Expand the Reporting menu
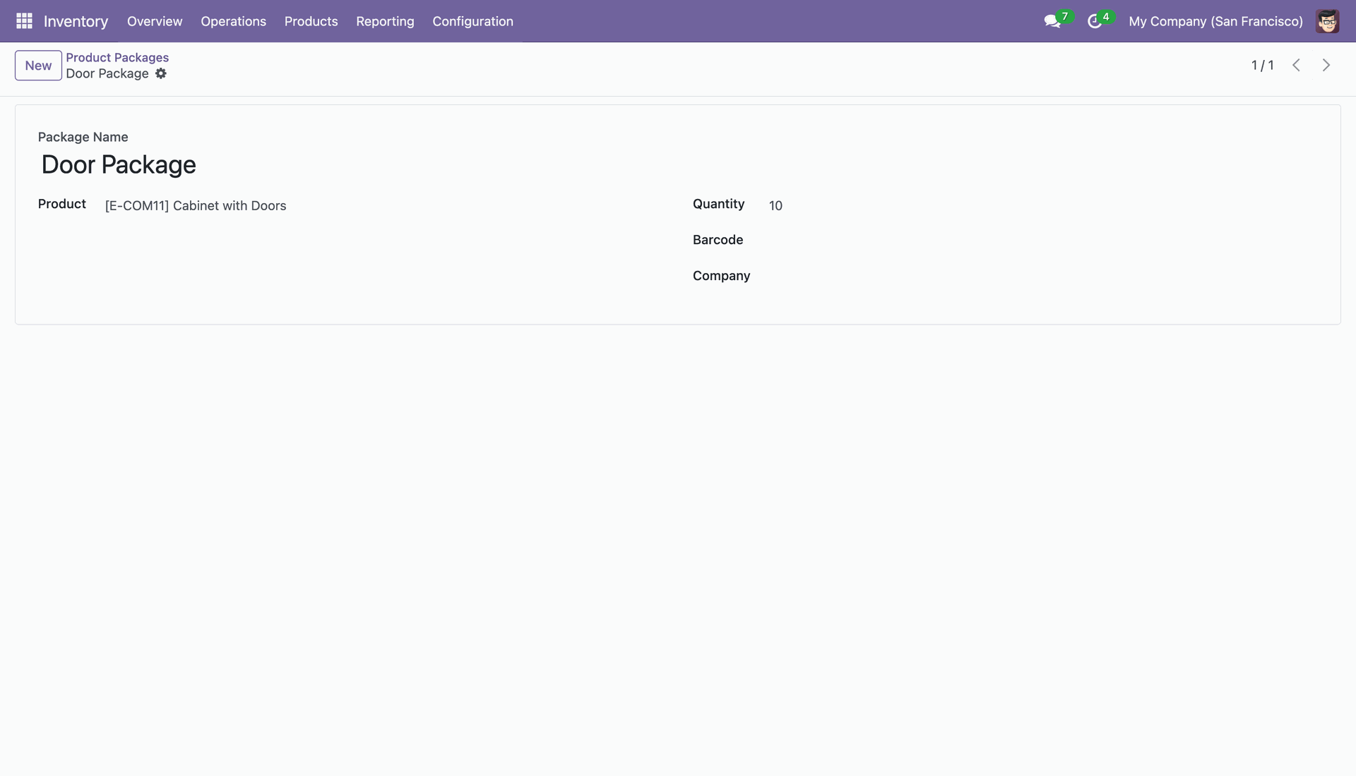Screen dimensions: 1356x776 (385, 21)
